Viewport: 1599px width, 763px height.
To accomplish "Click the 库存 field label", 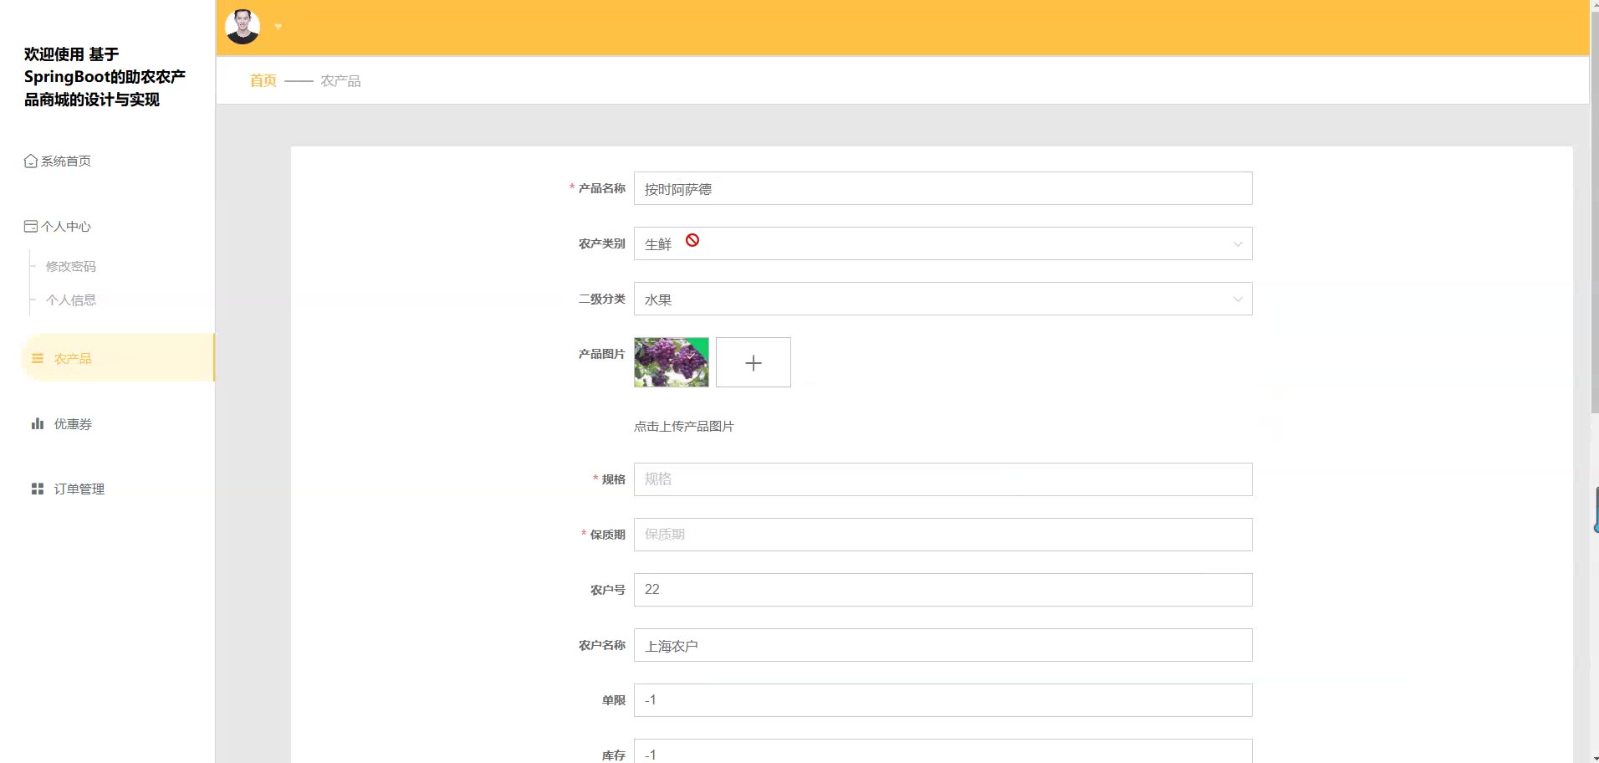I will coord(614,755).
